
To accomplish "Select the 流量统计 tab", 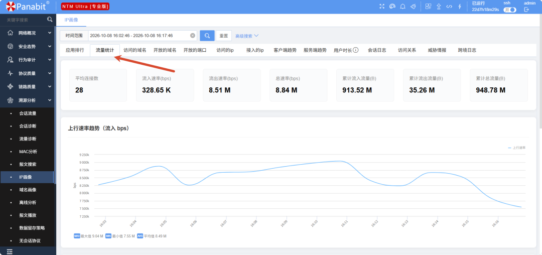I will (x=105, y=50).
